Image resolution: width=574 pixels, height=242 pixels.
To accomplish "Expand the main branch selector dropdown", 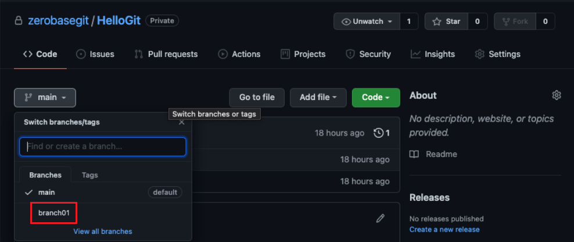I will coord(45,98).
